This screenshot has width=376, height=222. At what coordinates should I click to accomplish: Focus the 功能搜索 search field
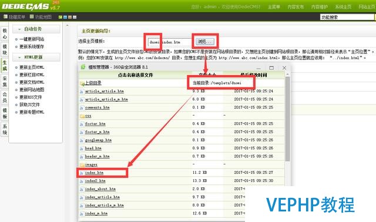click(347, 17)
